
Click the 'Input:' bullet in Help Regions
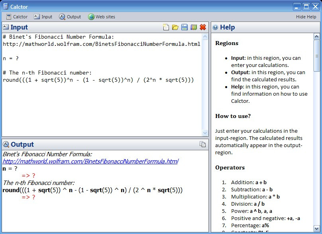click(x=266, y=62)
